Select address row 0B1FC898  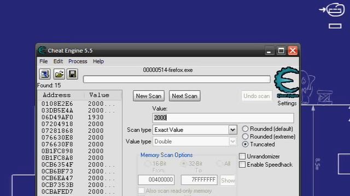pos(80,151)
